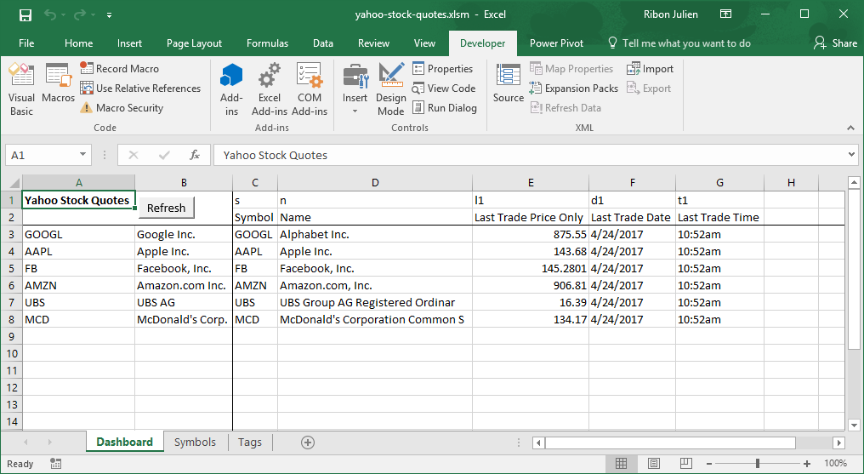Screen dimensions: 864x474
Task: Open the Power Pivot tab
Action: click(556, 43)
